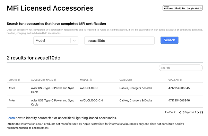This screenshot has height=136, width=208.
Task: Sort results by Model column
Action: 86,80
